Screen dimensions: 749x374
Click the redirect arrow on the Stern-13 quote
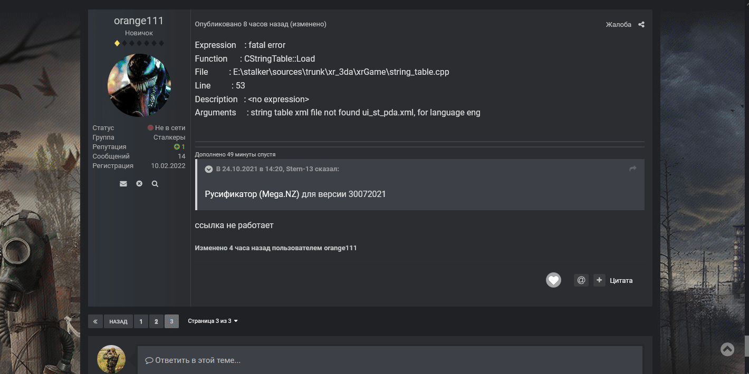632,169
